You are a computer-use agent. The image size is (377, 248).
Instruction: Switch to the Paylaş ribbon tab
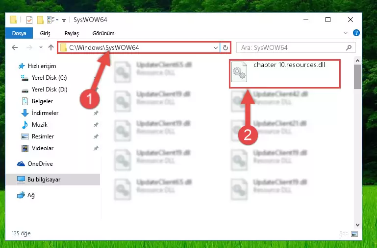click(x=72, y=33)
